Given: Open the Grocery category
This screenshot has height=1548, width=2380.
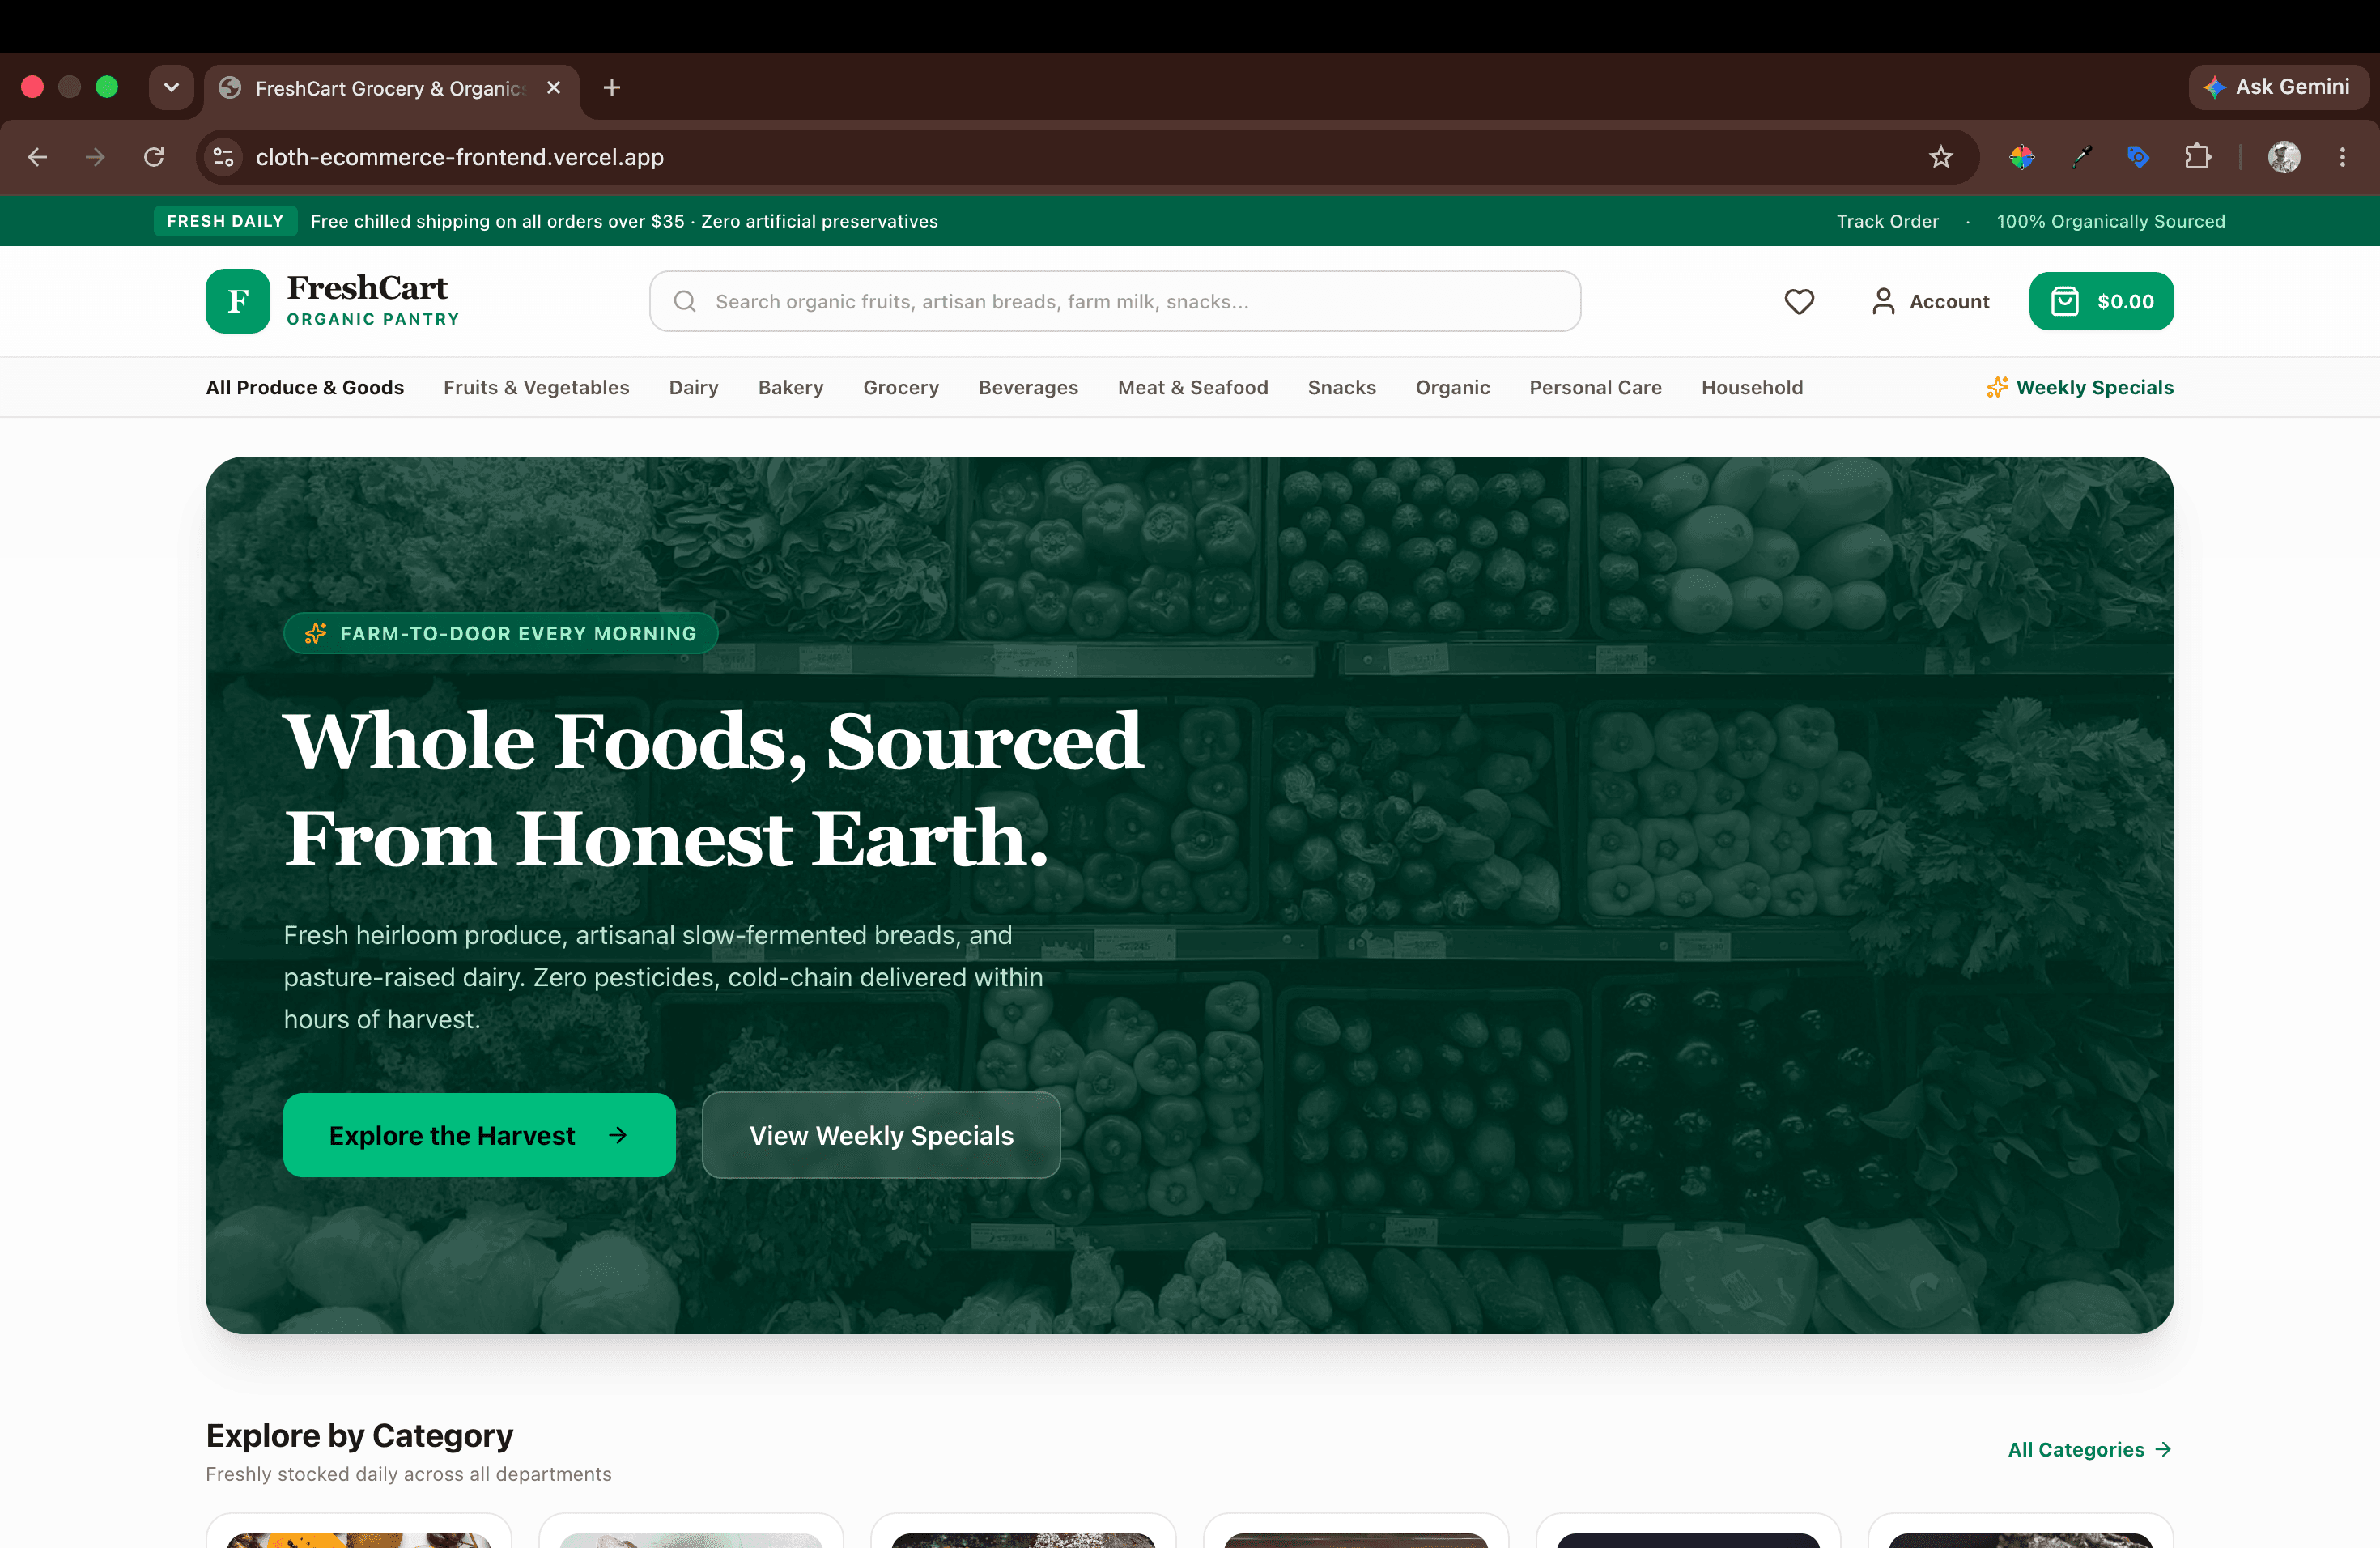Looking at the screenshot, I should (x=900, y=387).
